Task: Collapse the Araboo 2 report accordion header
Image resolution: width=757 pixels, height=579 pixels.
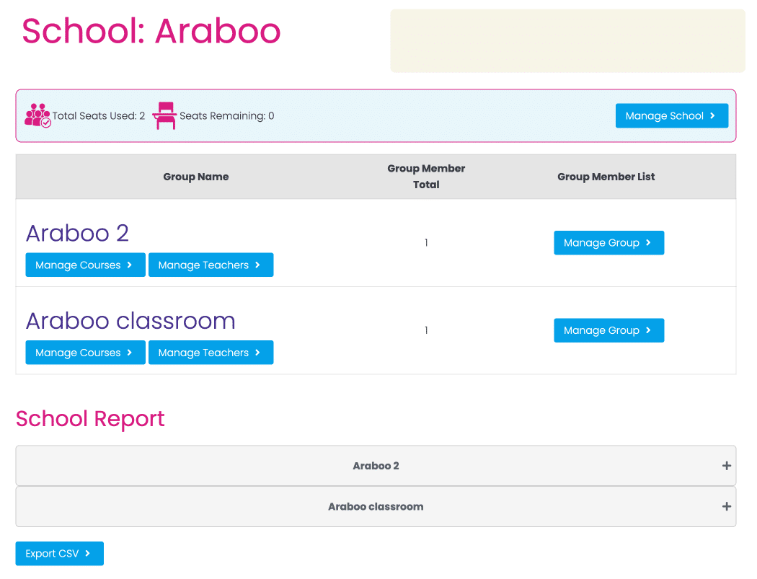Action: (376, 466)
